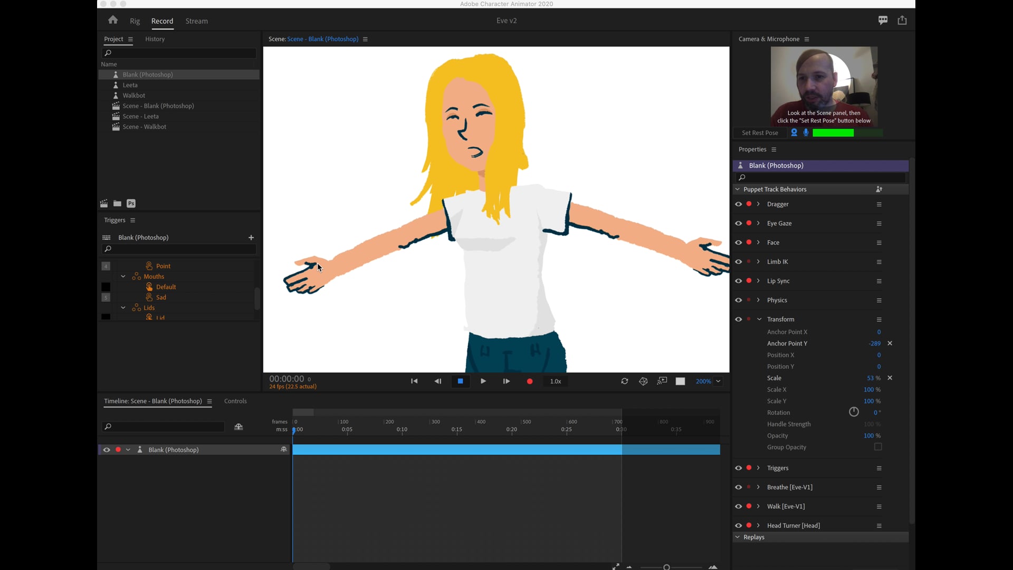Image resolution: width=1013 pixels, height=570 pixels.
Task: Collapse the Transform behavior section
Action: point(759,319)
